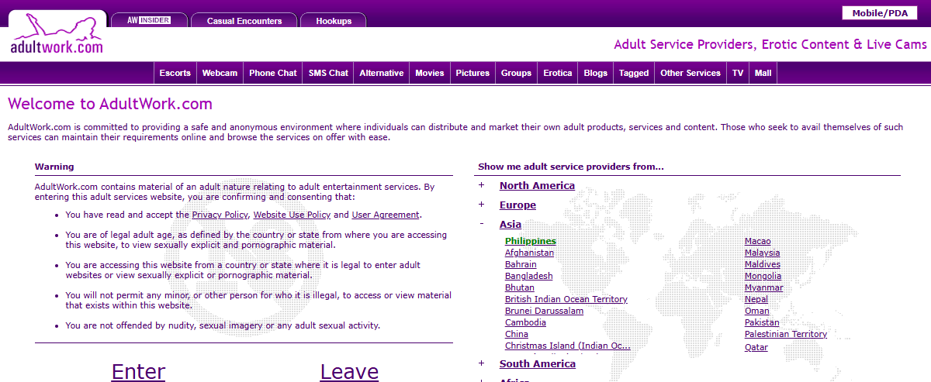This screenshot has height=382, width=931.
Task: Collapse Asia with minus sign
Action: (482, 224)
